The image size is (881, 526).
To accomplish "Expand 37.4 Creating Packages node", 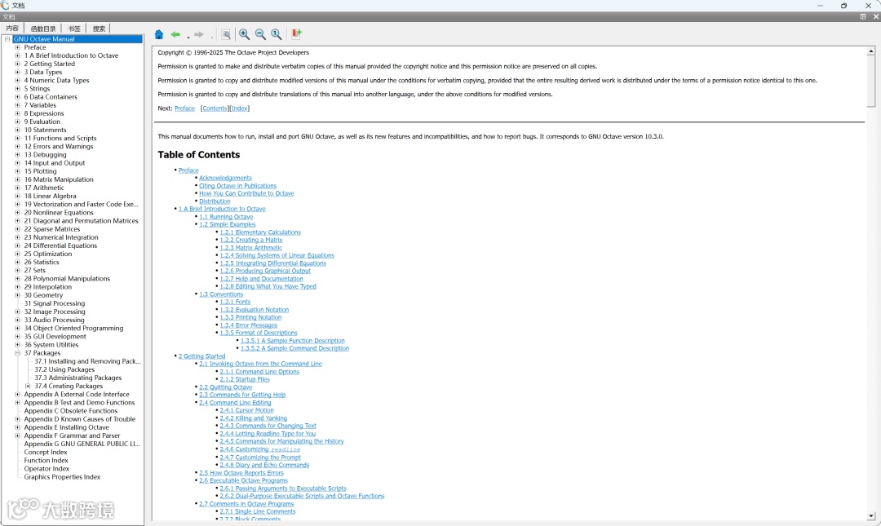I will 28,386.
